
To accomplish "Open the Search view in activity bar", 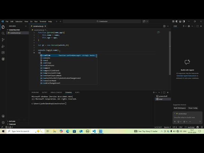I will [x=3, y=33].
